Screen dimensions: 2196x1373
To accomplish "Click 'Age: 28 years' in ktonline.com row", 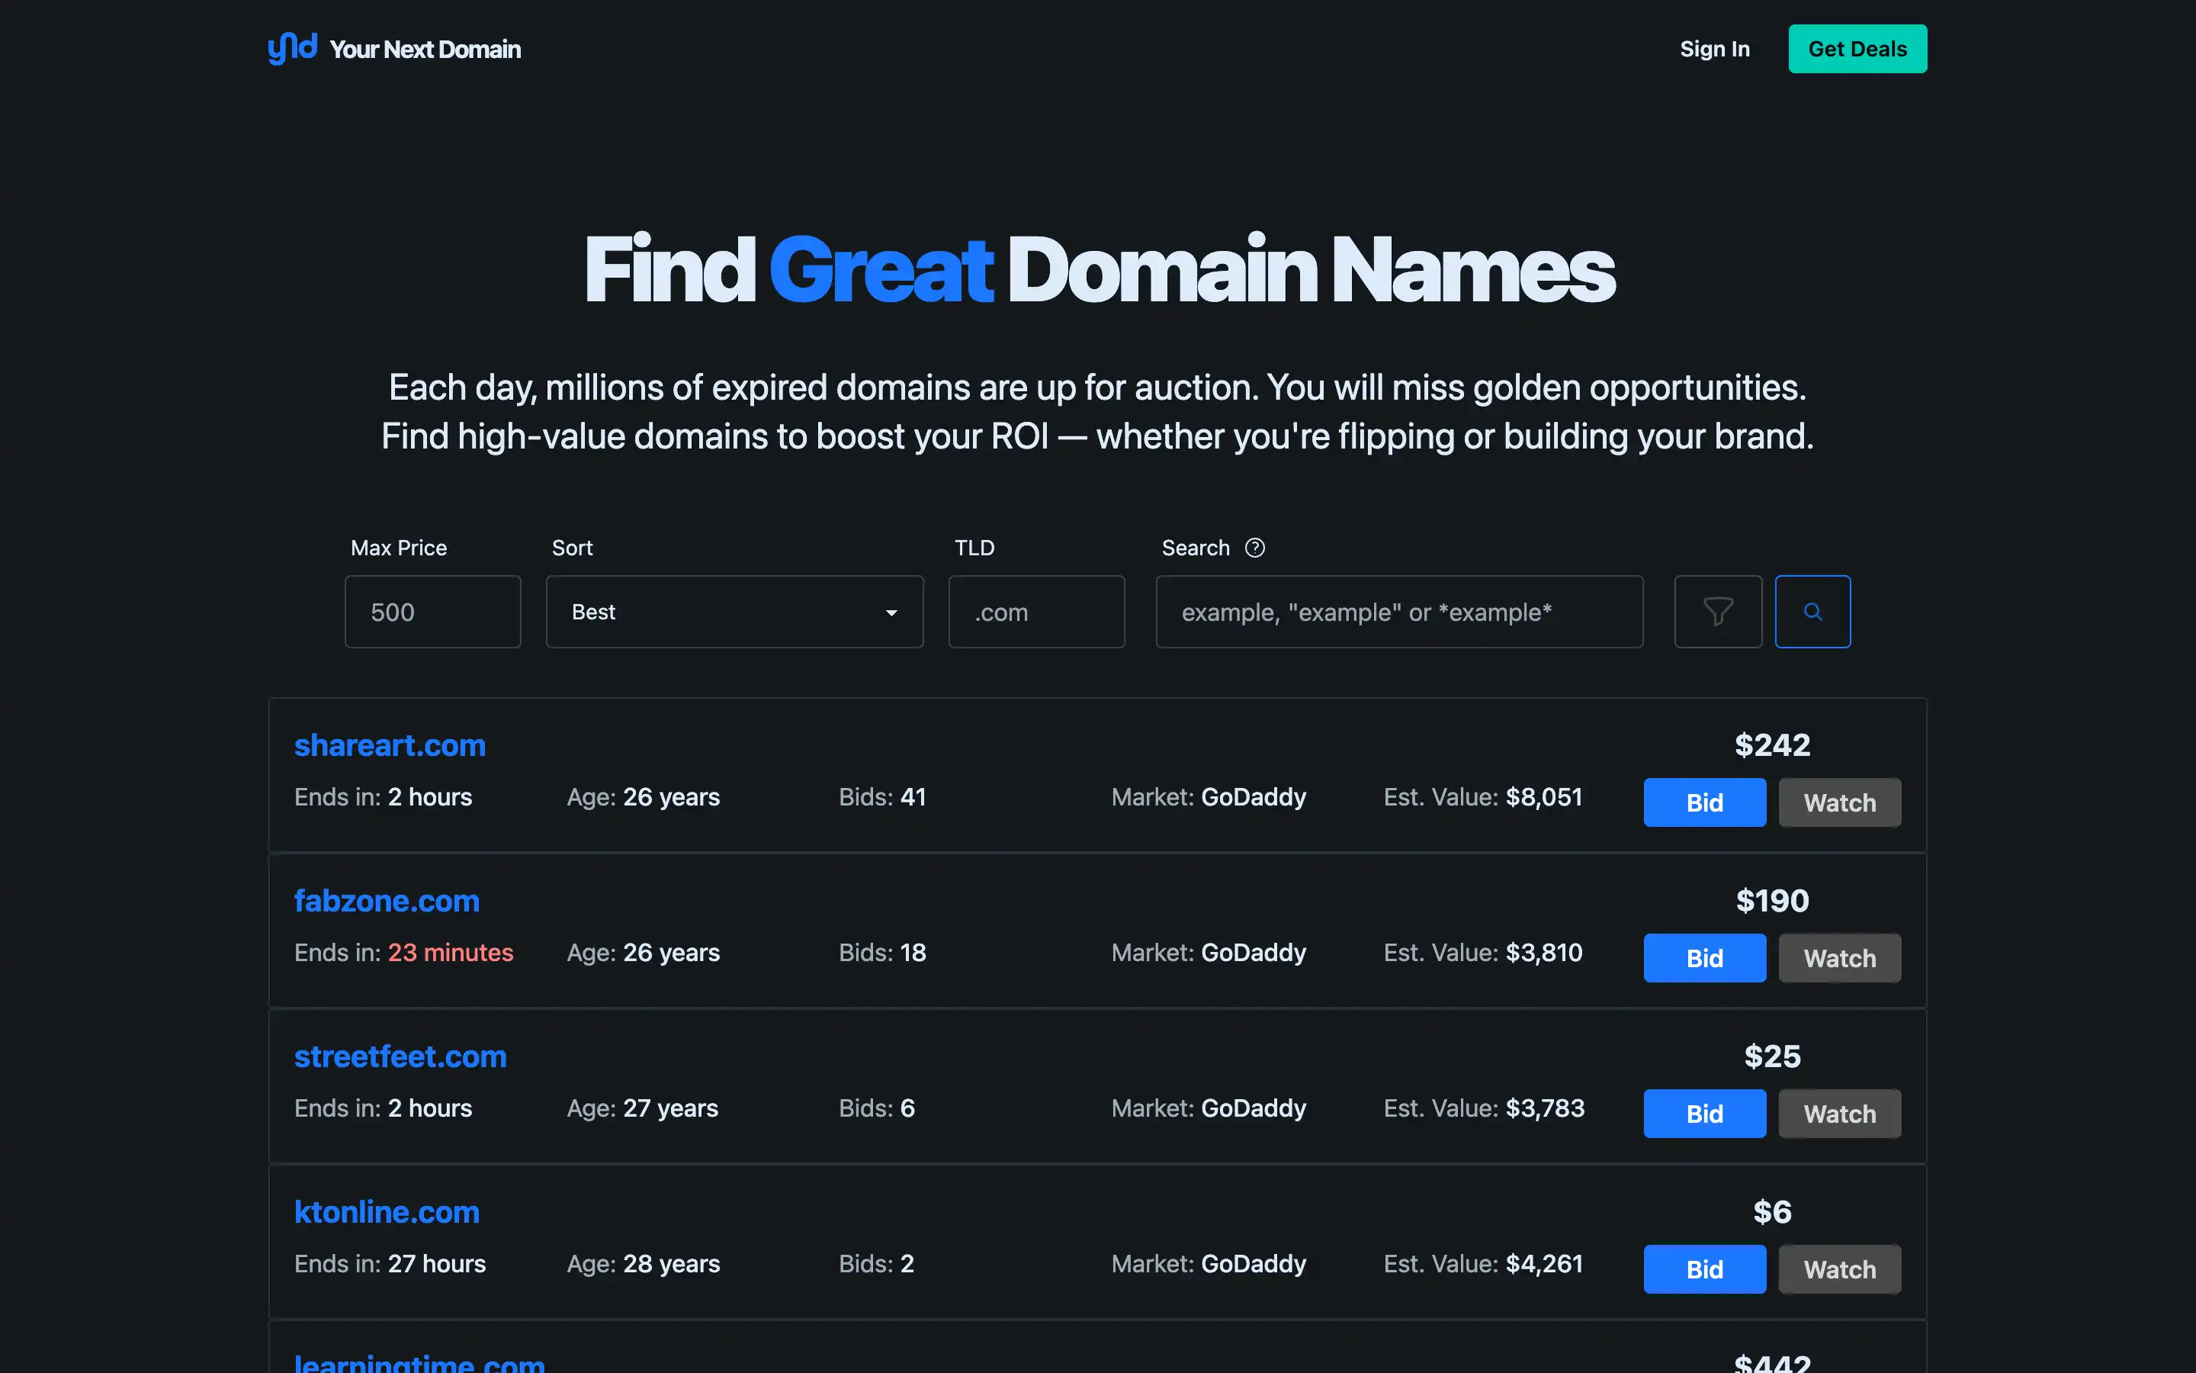I will [x=644, y=1263].
